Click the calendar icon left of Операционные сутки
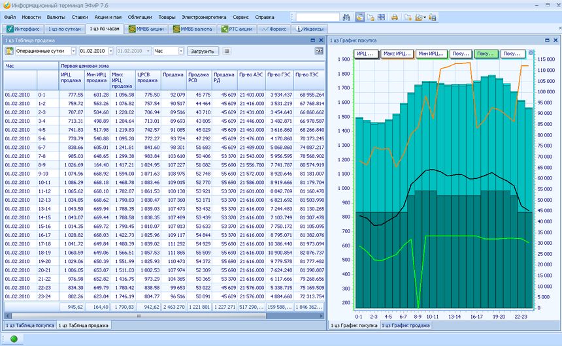 pyautogui.click(x=9, y=51)
